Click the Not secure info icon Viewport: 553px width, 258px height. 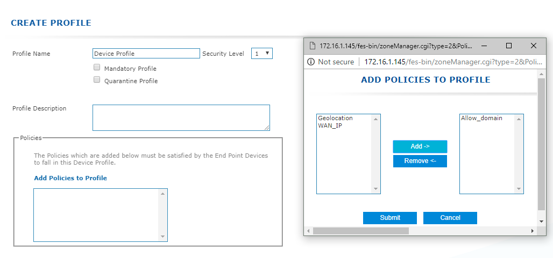coord(311,62)
